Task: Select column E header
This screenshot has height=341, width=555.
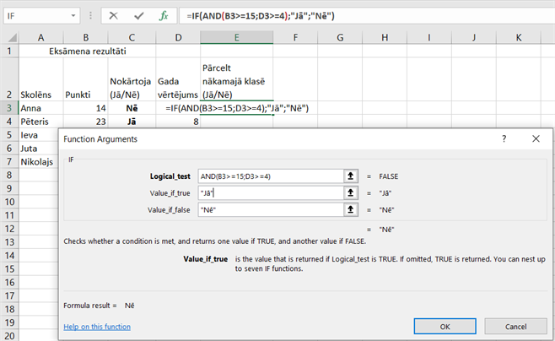Action: point(236,37)
